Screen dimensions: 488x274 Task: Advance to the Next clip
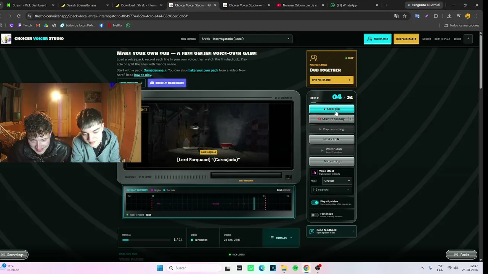331,139
